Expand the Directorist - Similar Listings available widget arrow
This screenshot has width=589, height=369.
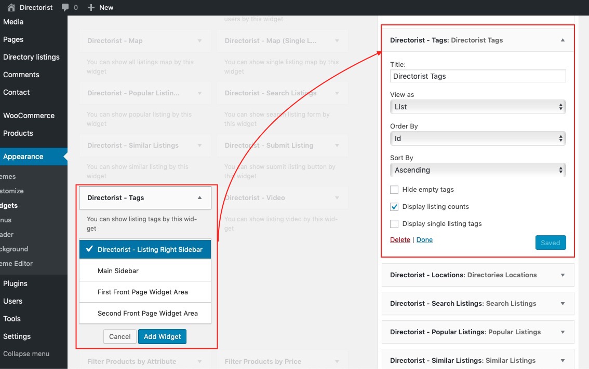coord(199,145)
